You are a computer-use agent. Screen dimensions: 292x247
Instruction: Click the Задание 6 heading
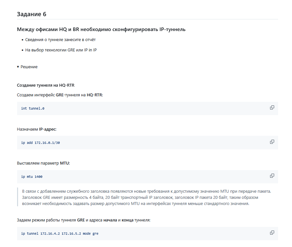pyautogui.click(x=32, y=14)
